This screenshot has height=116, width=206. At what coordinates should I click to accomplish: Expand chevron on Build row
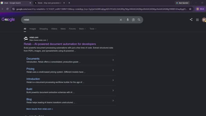point(113,91)
